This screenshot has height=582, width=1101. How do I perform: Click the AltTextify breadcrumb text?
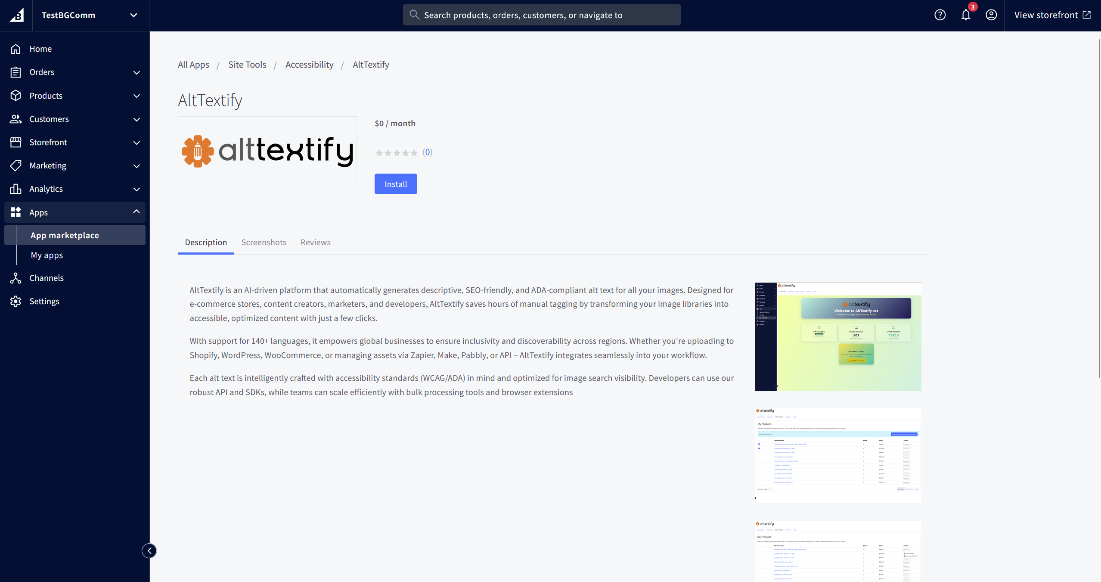click(371, 65)
